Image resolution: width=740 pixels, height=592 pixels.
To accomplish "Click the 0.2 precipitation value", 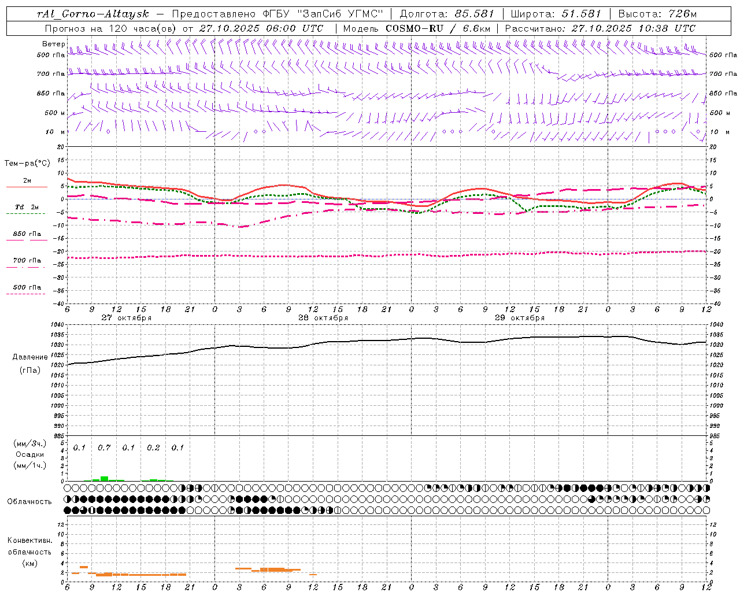I will pyautogui.click(x=153, y=448).
